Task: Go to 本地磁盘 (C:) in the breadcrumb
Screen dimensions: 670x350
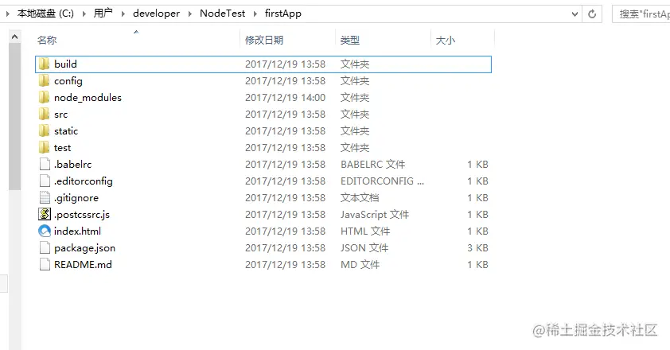Action: coord(45,14)
